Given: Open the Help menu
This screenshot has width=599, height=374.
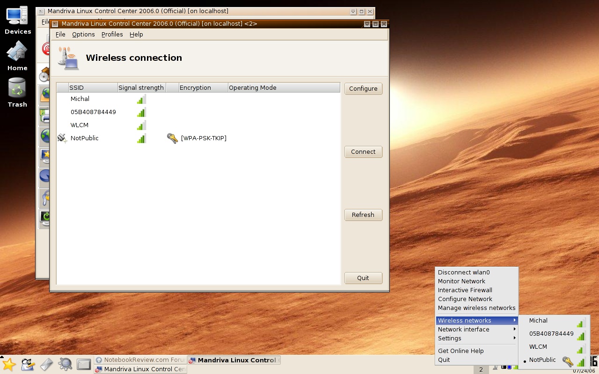Looking at the screenshot, I should (x=136, y=35).
